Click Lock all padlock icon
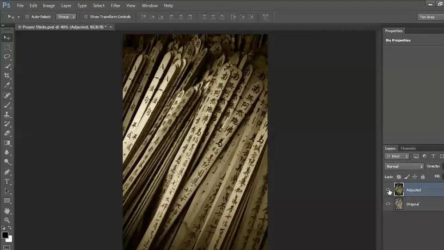444x250 pixels. (423, 176)
